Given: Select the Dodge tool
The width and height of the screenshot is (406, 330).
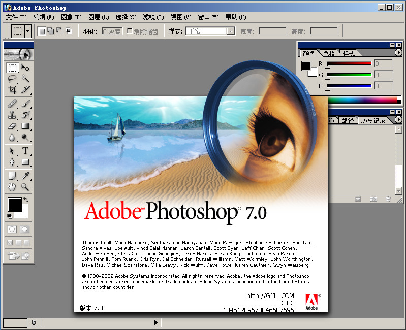Looking at the screenshot, I should coord(25,137).
